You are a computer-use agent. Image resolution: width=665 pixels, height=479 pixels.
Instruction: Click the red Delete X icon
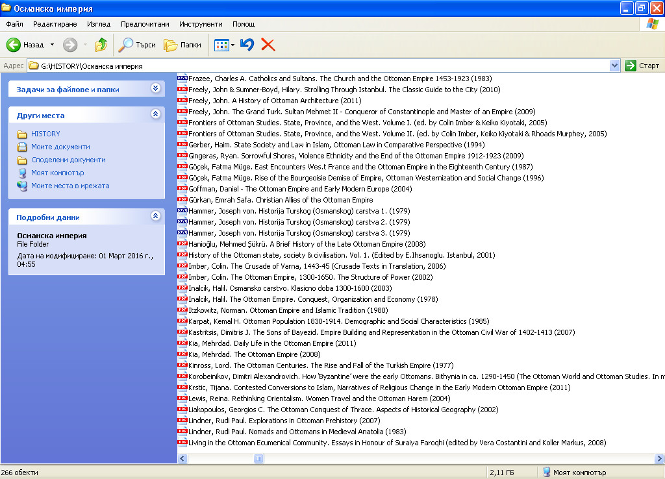click(x=268, y=45)
